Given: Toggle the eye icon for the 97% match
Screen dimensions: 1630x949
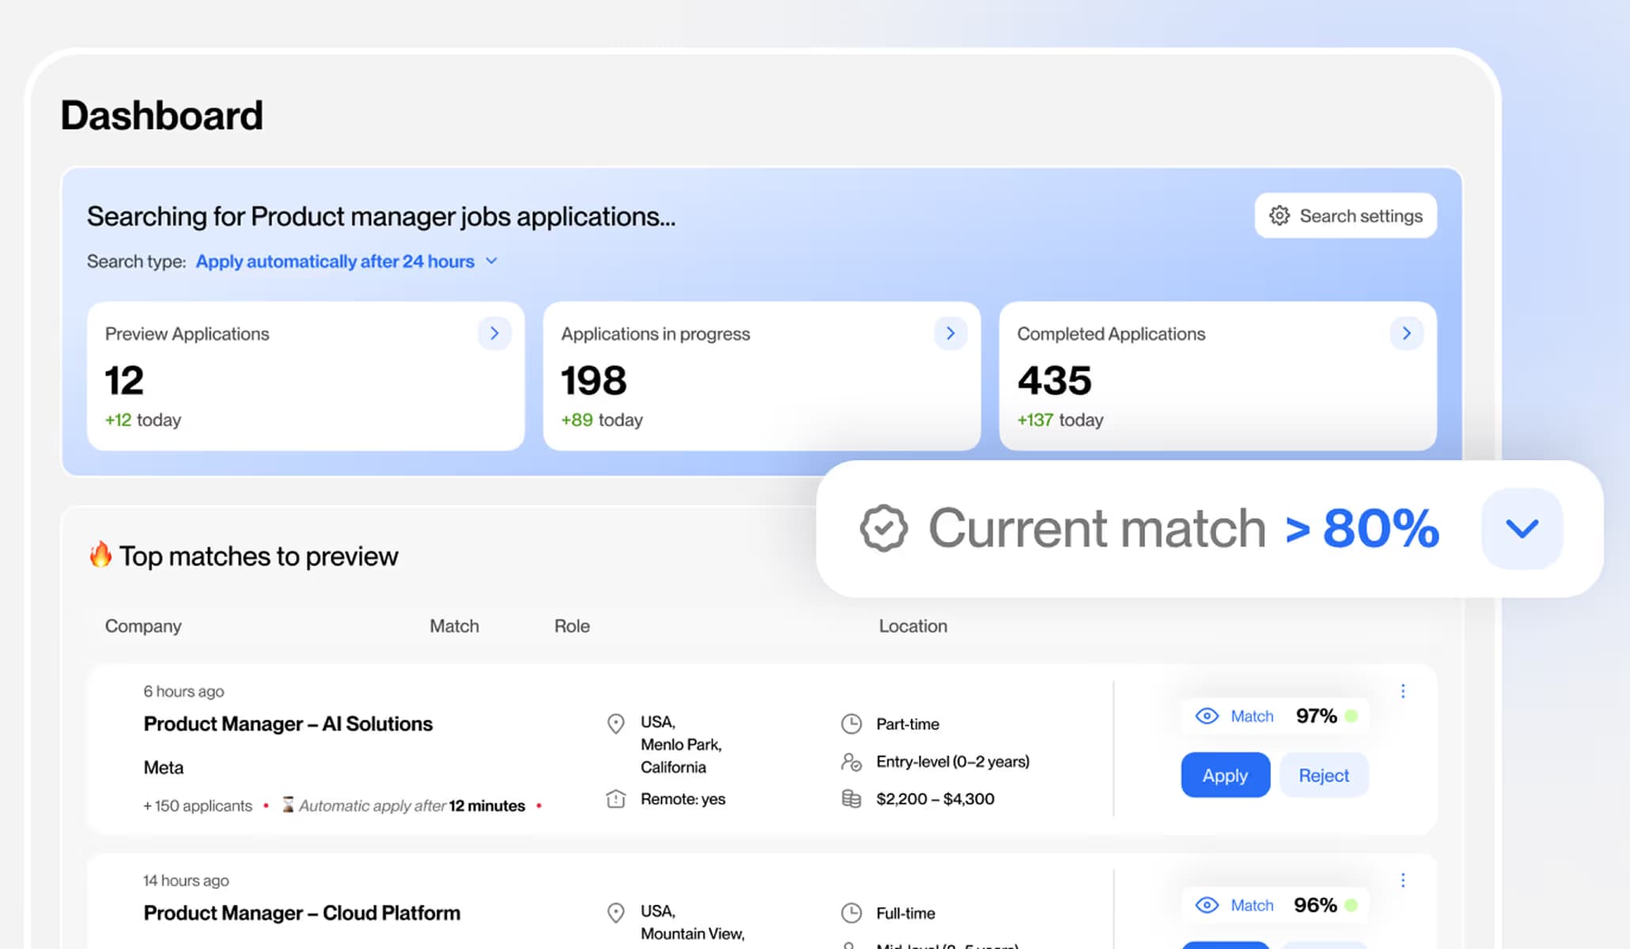Looking at the screenshot, I should pyautogui.click(x=1207, y=716).
